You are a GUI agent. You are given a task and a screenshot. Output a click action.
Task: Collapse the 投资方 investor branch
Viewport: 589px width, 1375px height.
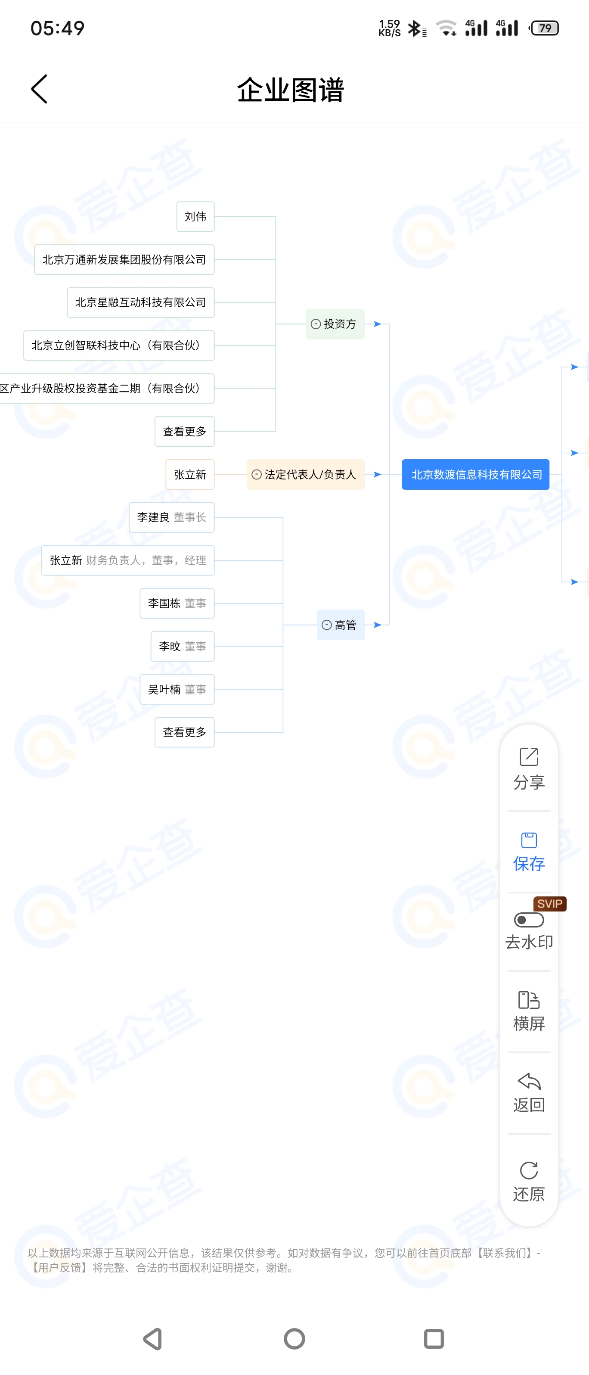316,324
